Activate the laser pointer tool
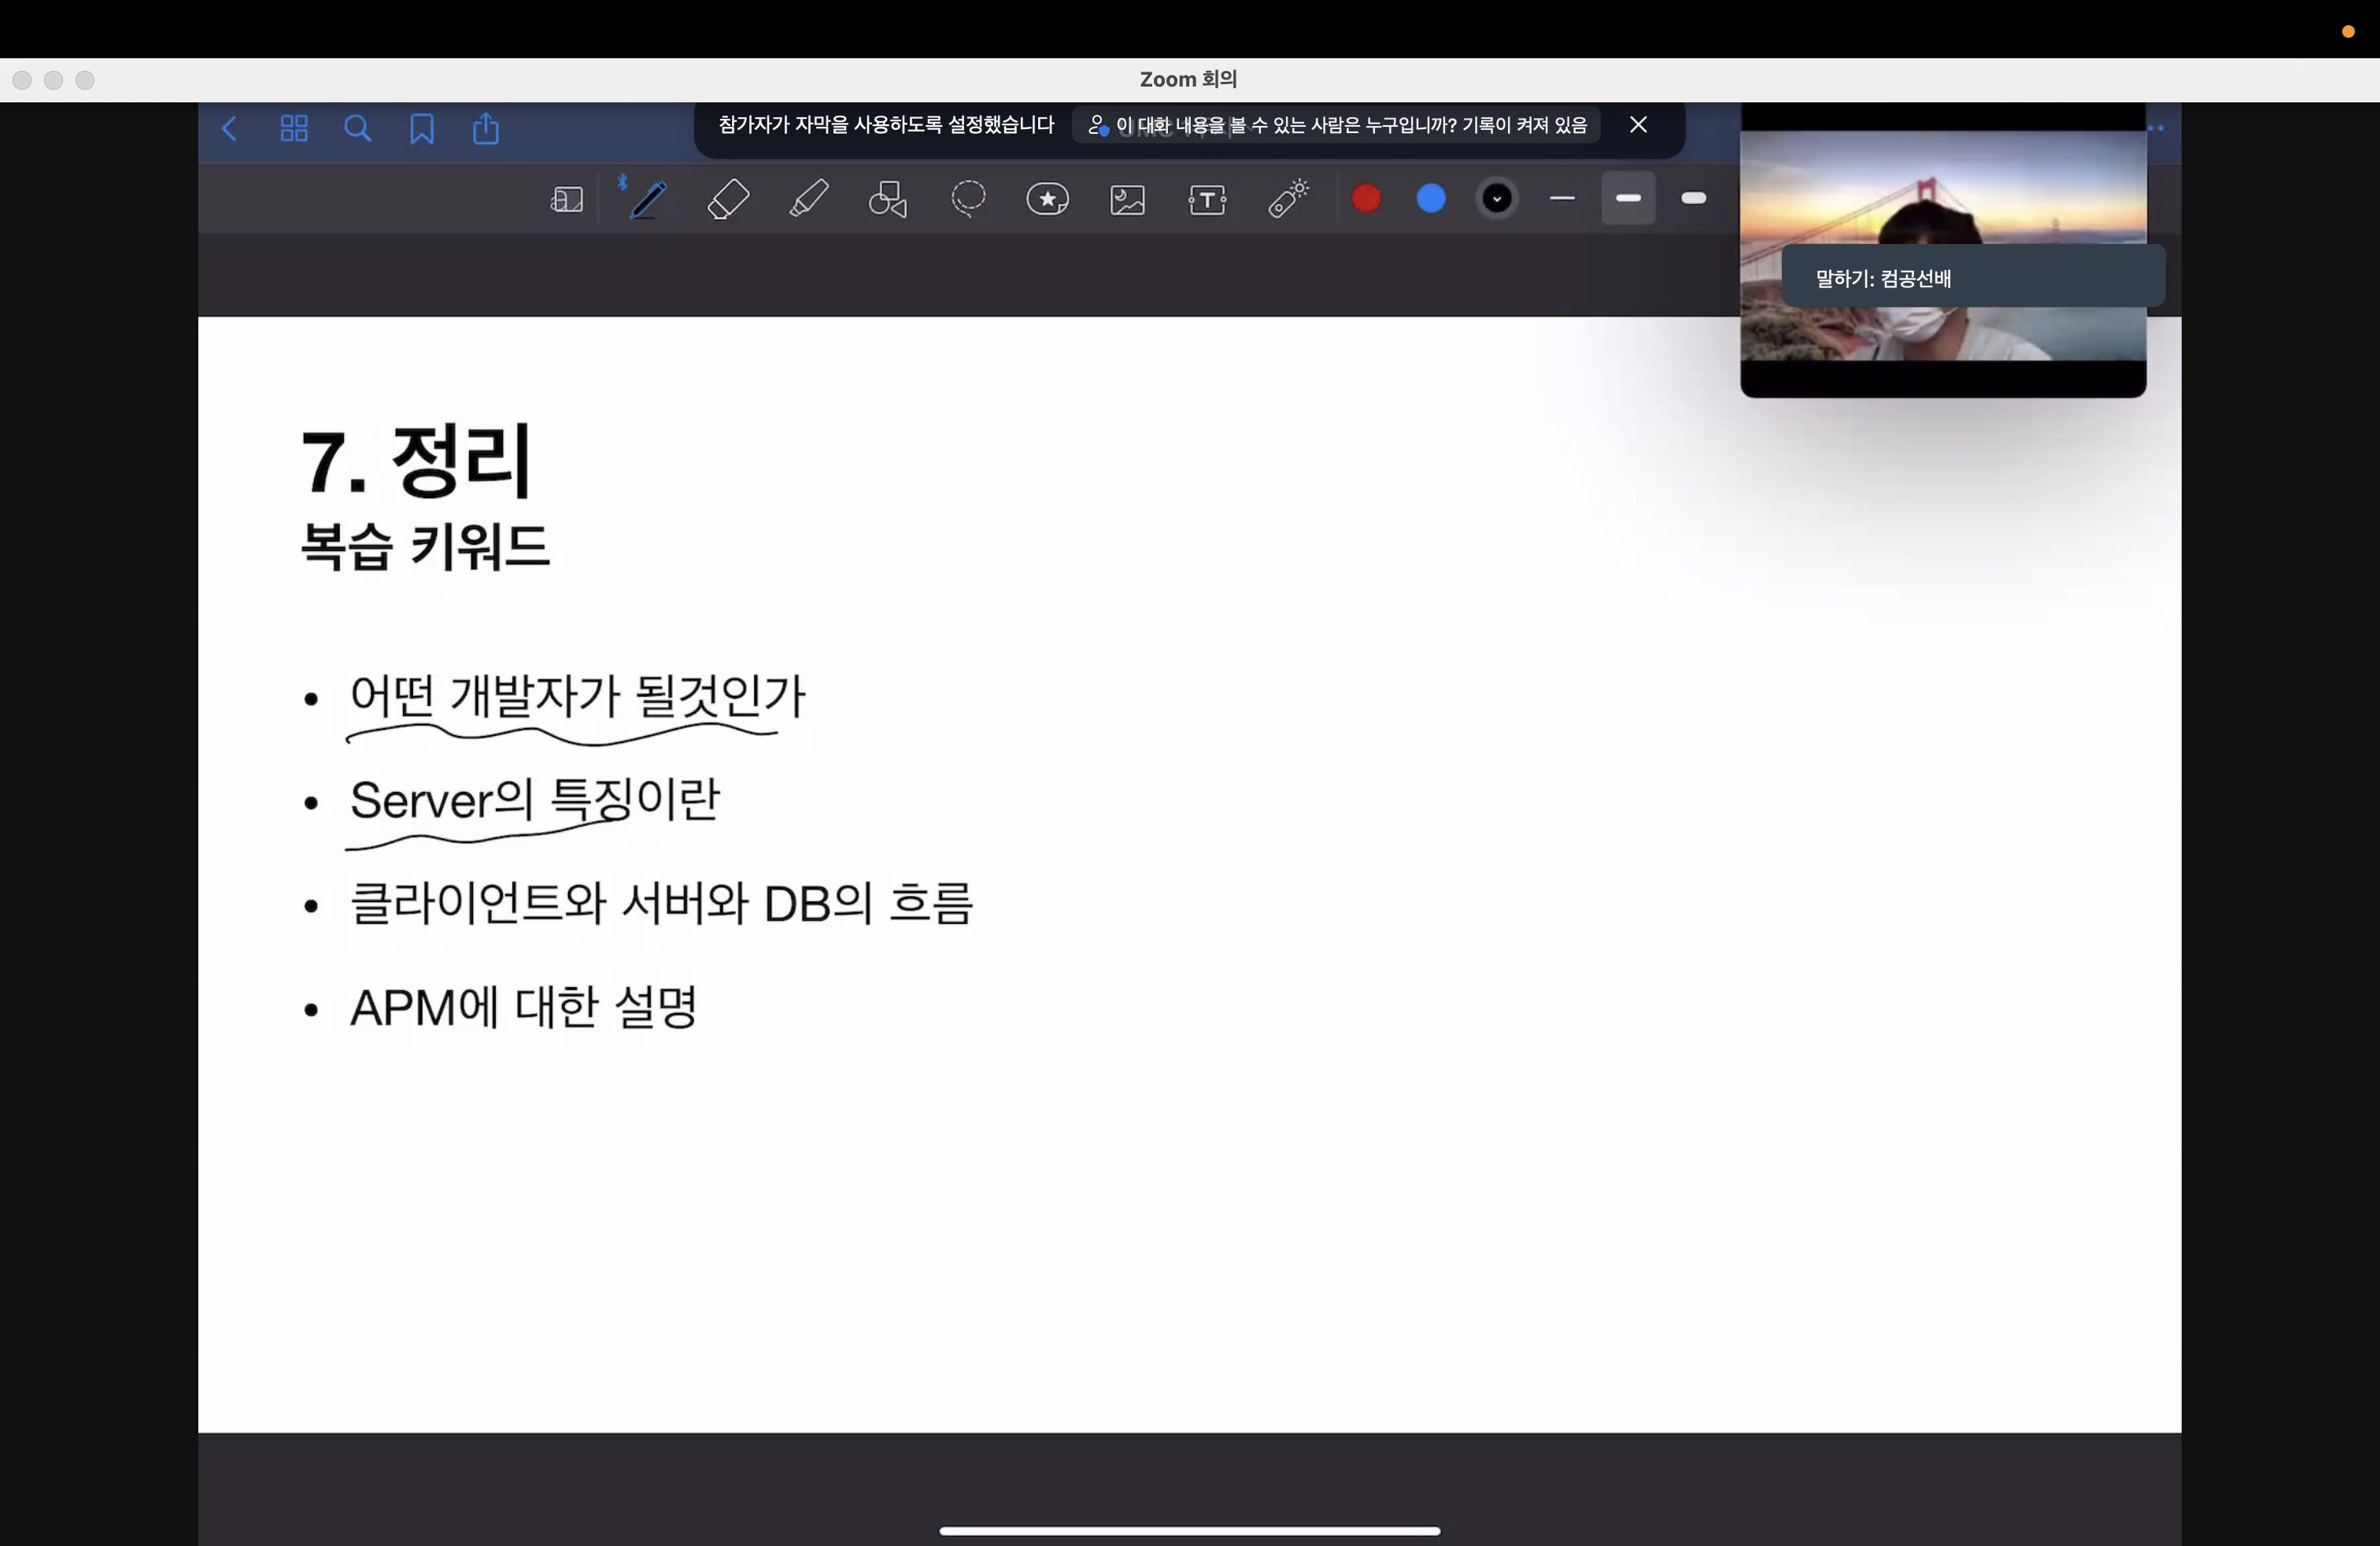The height and width of the screenshot is (1546, 2380). pos(1289,198)
